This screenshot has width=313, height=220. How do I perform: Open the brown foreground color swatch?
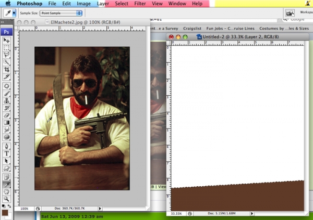[x=5, y=213]
